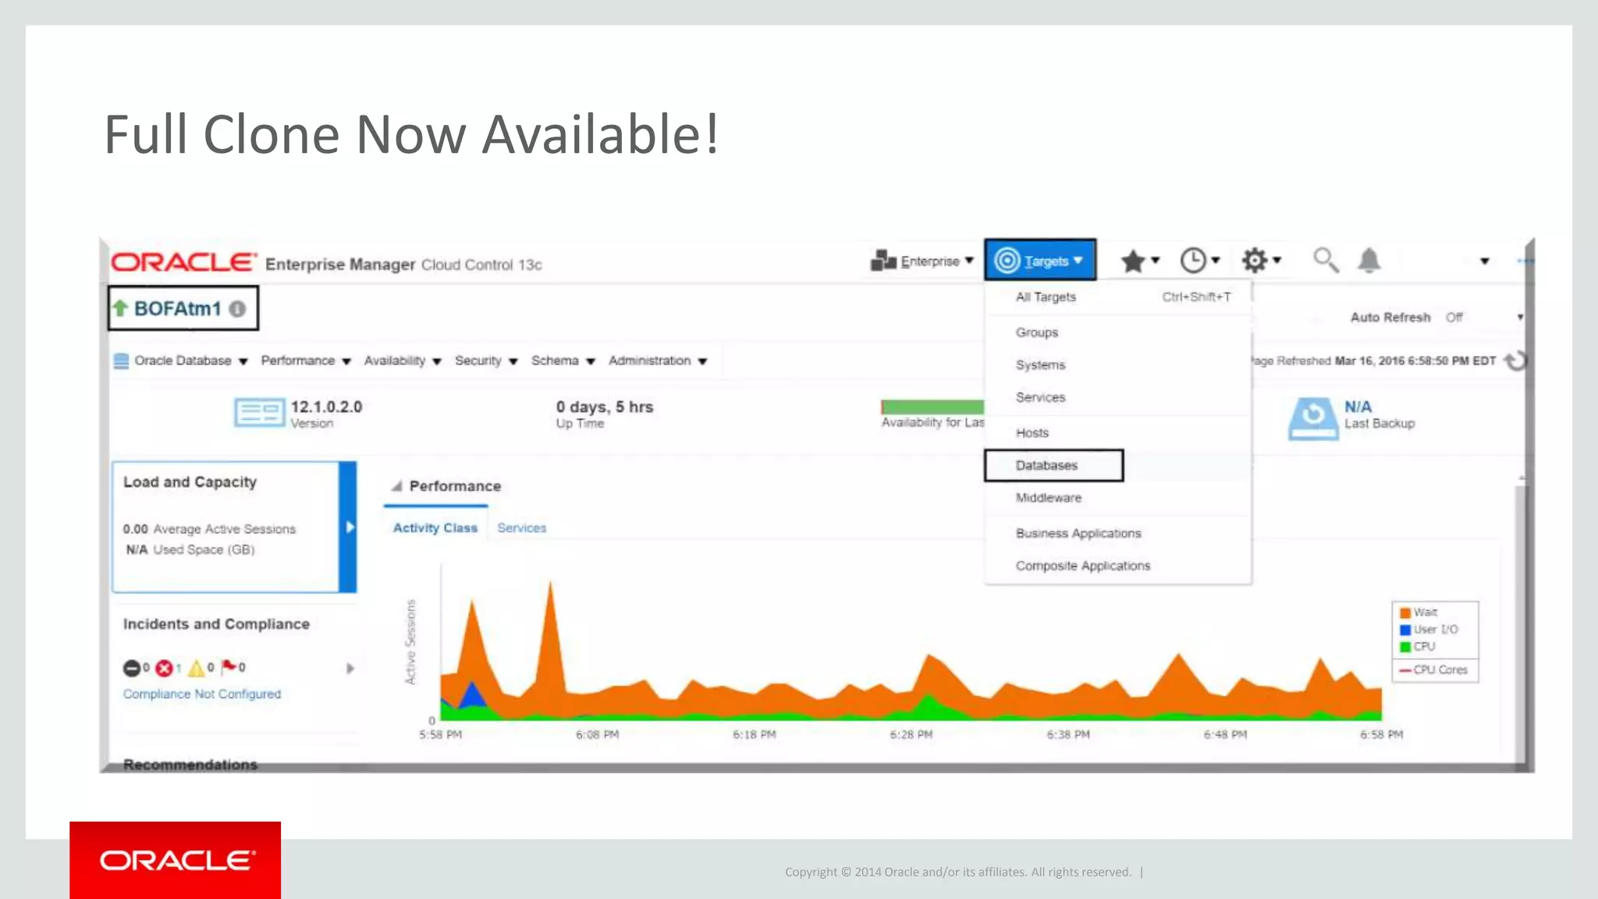The height and width of the screenshot is (899, 1598).
Task: Select Databases from Targets menu
Action: [x=1046, y=466]
